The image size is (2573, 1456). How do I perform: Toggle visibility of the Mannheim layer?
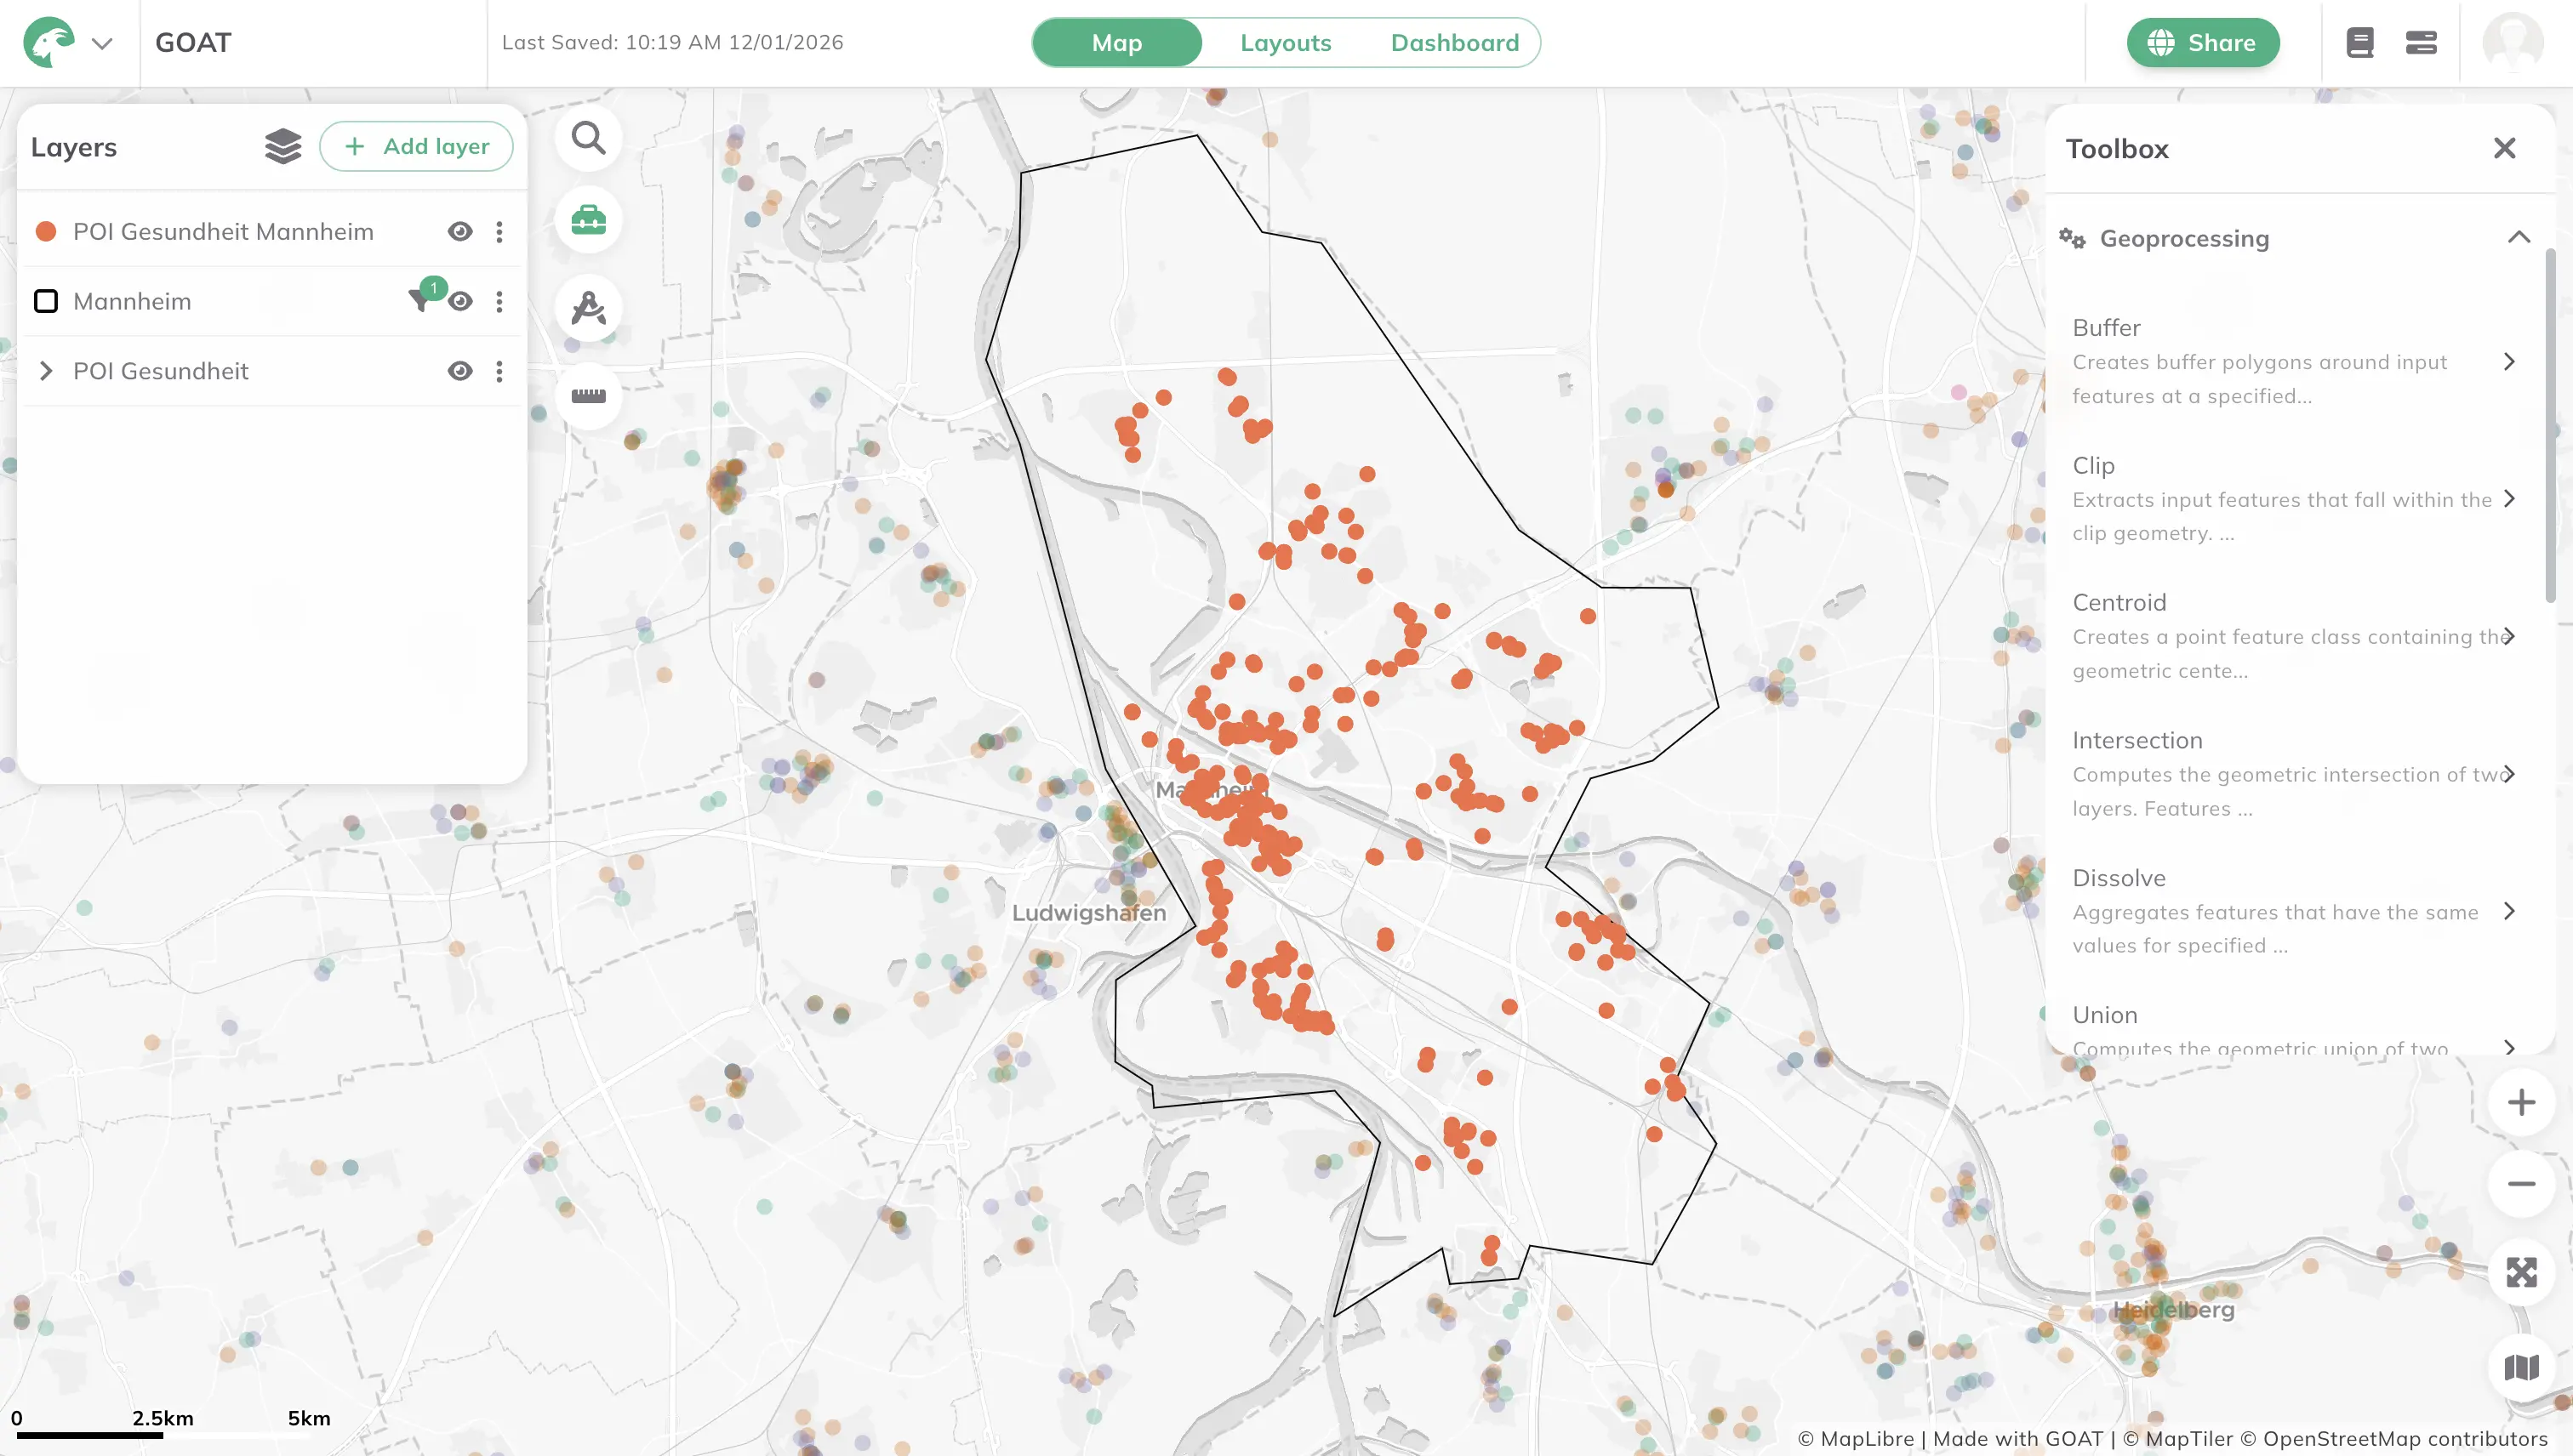(x=460, y=301)
